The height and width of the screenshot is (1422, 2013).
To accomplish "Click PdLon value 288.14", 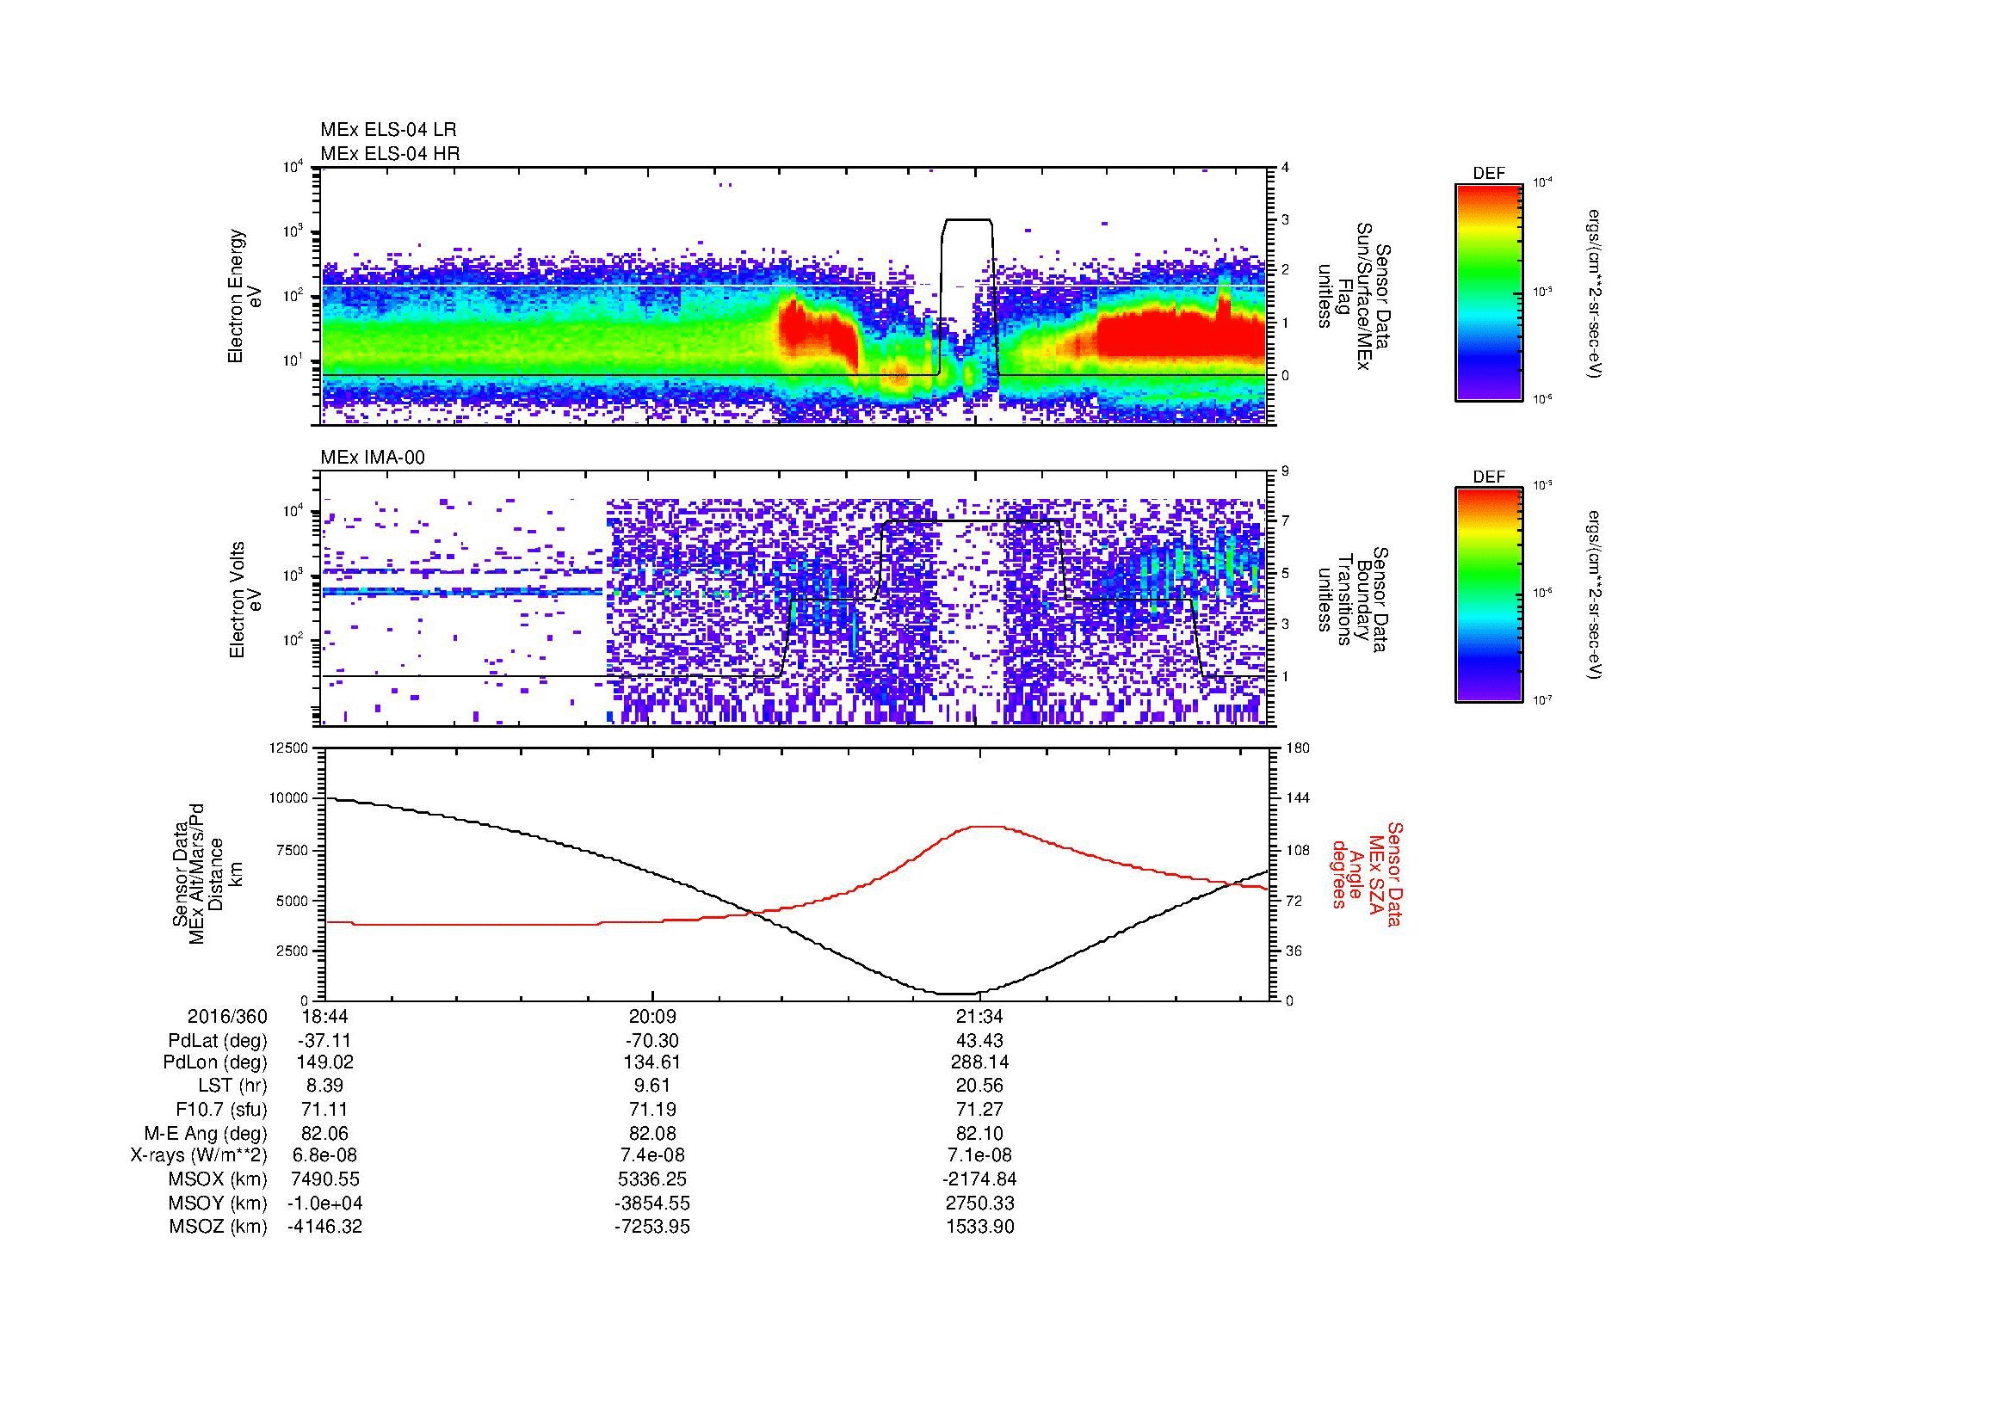I will (980, 1062).
